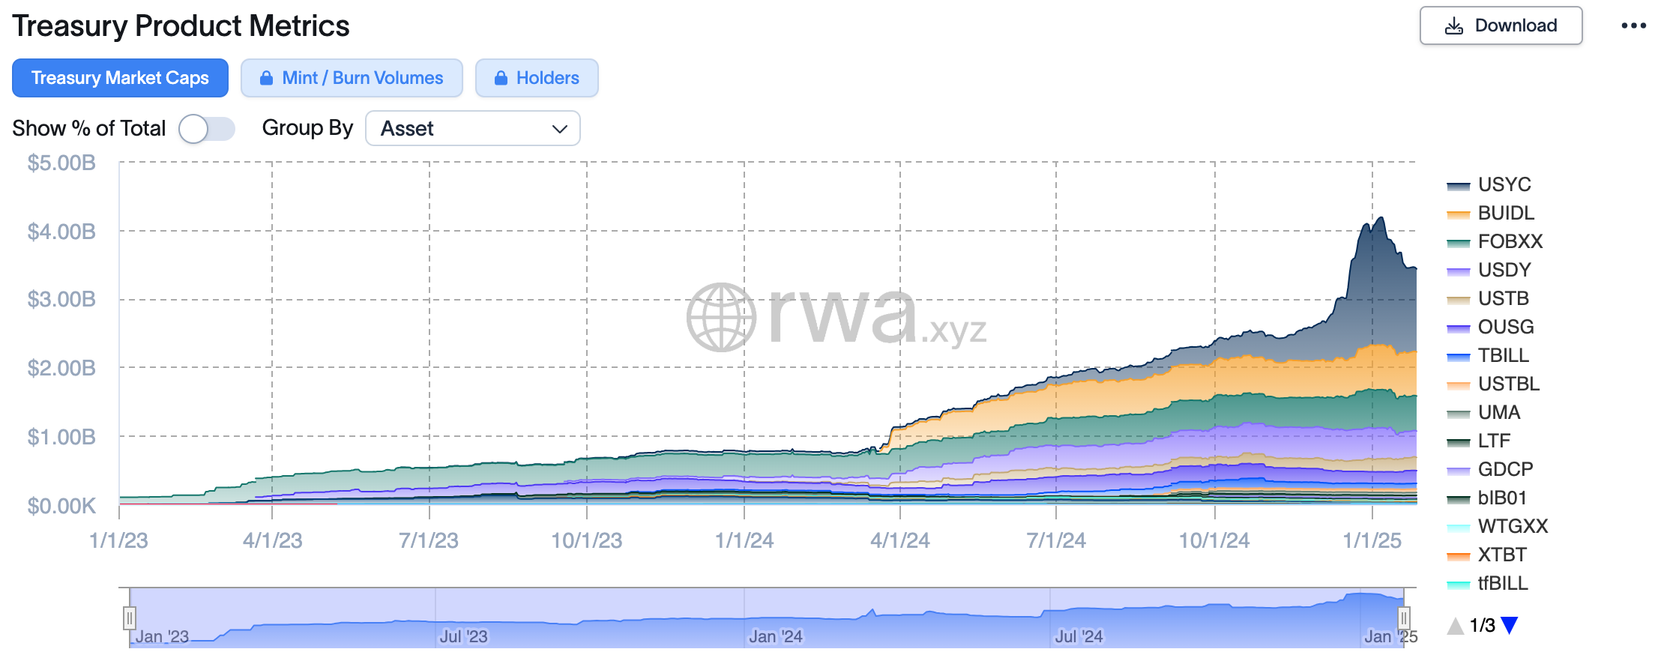Open the Group By Asset dropdown
Screen dimensions: 1658x655
472,129
